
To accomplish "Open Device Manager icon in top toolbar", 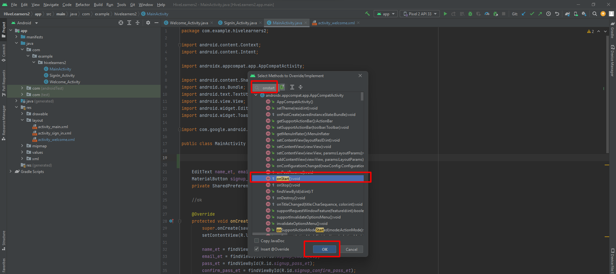I will pos(576,14).
